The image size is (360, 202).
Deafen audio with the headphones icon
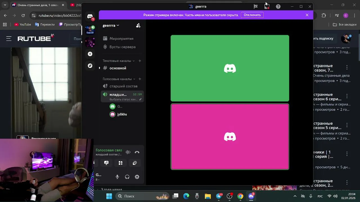(x=127, y=177)
